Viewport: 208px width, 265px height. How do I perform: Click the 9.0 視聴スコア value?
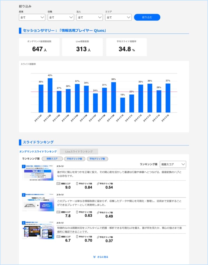(x=68, y=187)
